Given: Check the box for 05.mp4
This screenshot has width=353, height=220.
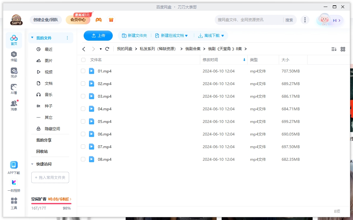Looking at the screenshot, I should coord(83,121).
